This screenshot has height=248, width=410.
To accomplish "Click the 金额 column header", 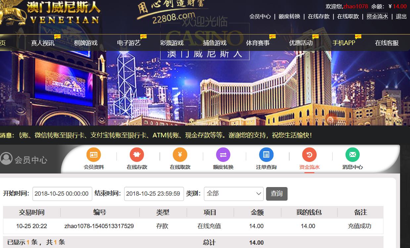I will (x=257, y=212).
